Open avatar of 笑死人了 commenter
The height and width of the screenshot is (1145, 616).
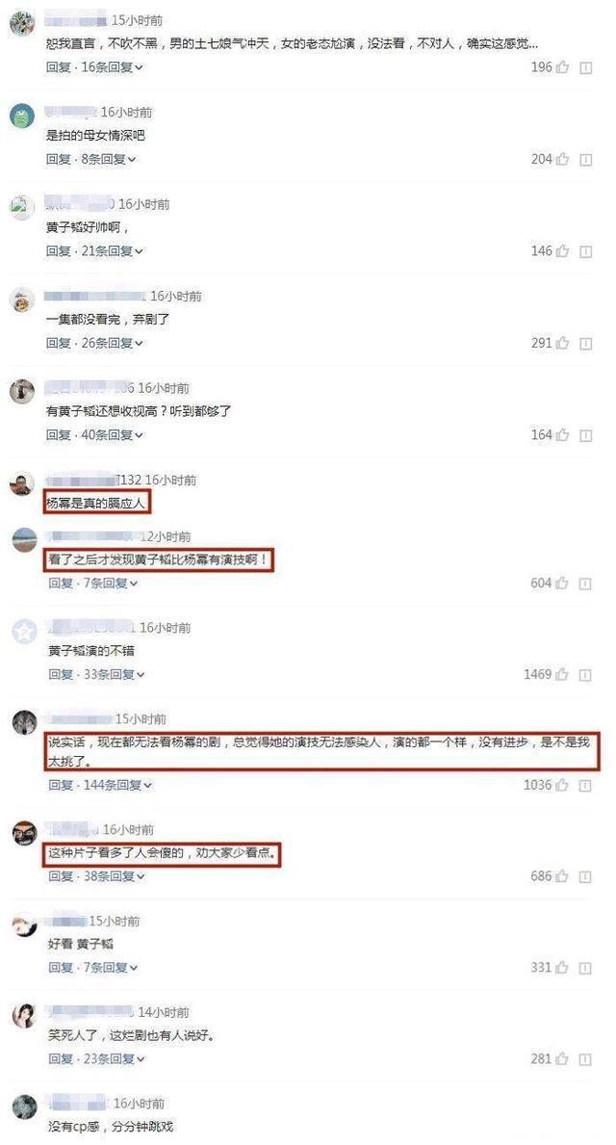25,1016
